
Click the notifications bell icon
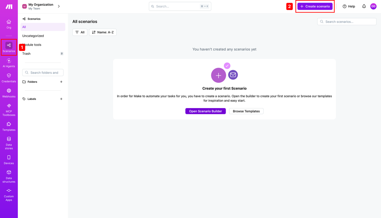(364, 6)
